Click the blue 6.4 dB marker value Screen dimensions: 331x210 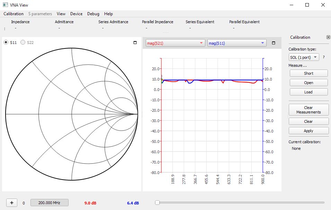pos(133,203)
